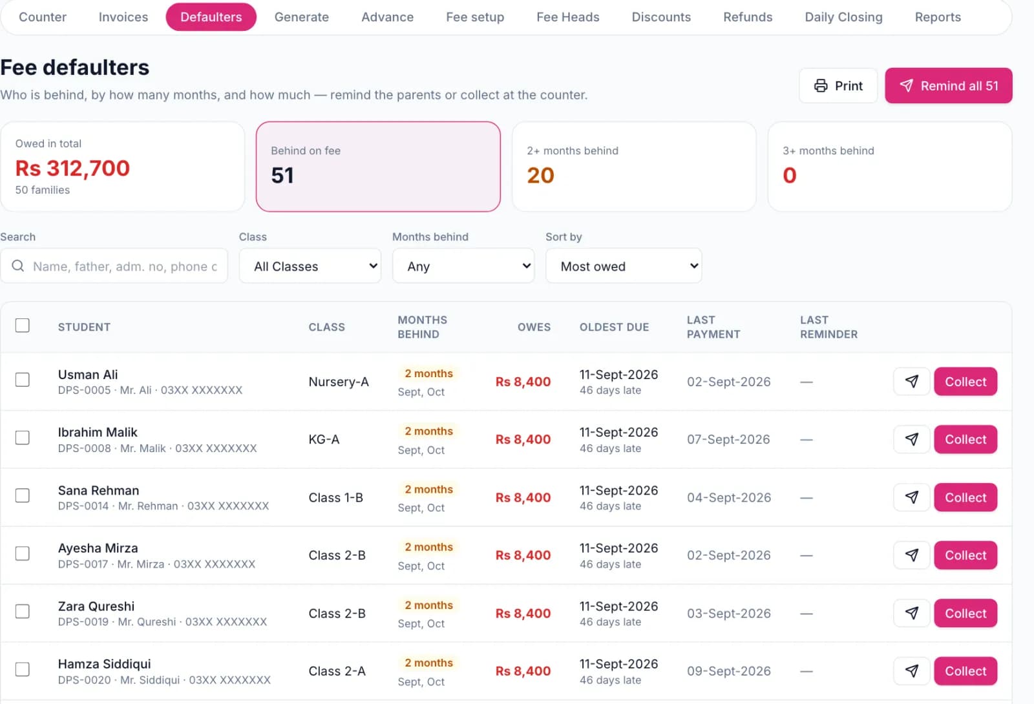Open the Daily Closing tab

point(843,17)
